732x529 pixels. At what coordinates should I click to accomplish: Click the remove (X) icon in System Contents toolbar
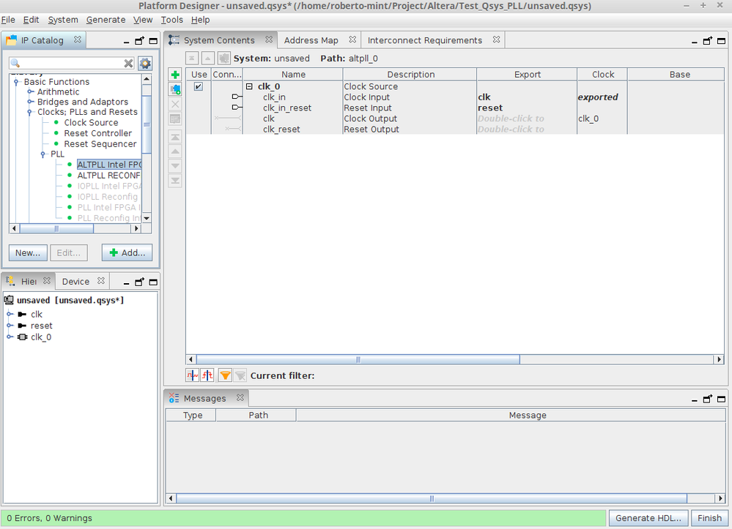[x=175, y=104]
